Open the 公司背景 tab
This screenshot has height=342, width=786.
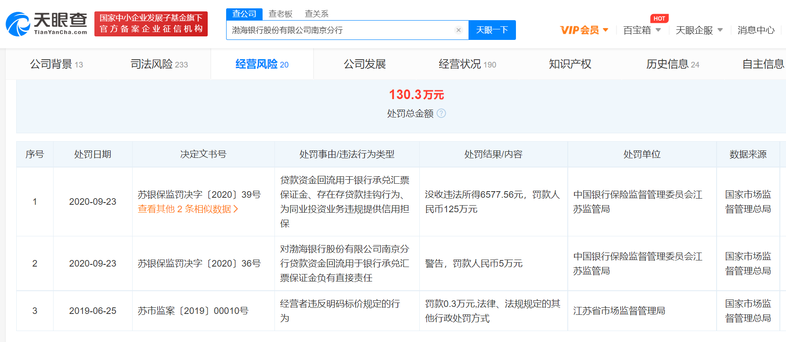(x=57, y=64)
